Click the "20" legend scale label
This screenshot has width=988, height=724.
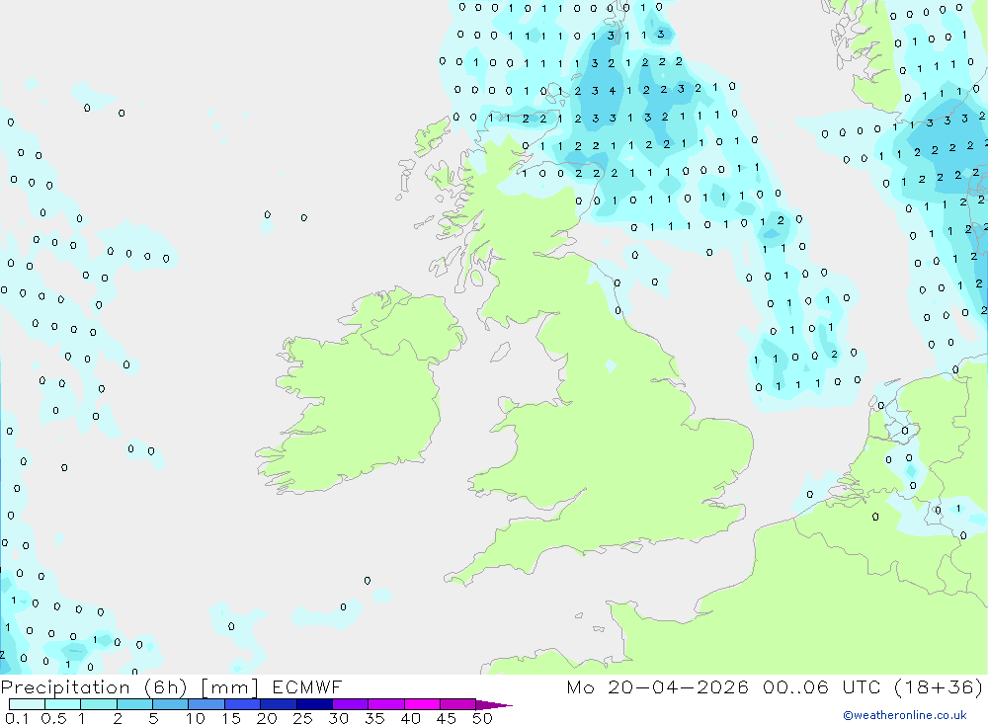267,718
